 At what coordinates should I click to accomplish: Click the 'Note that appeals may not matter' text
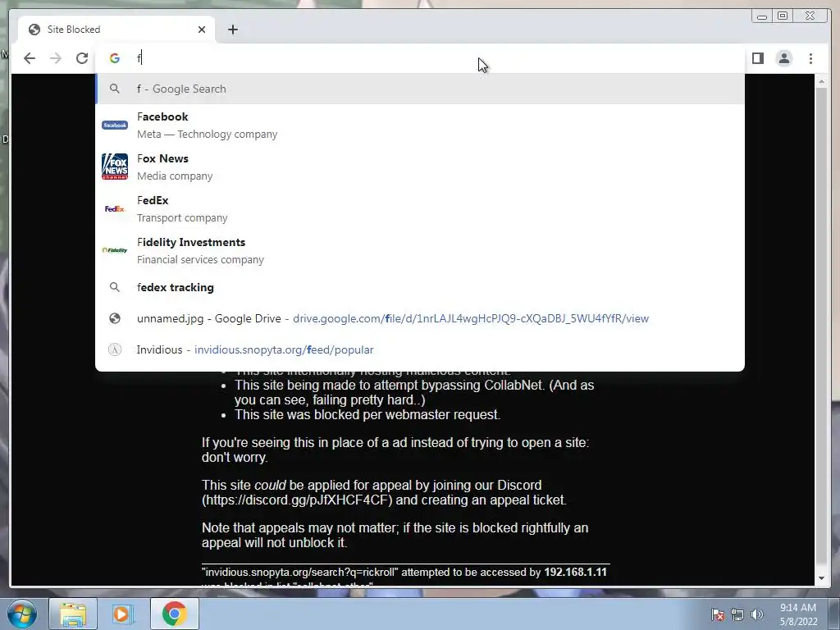[x=395, y=535]
